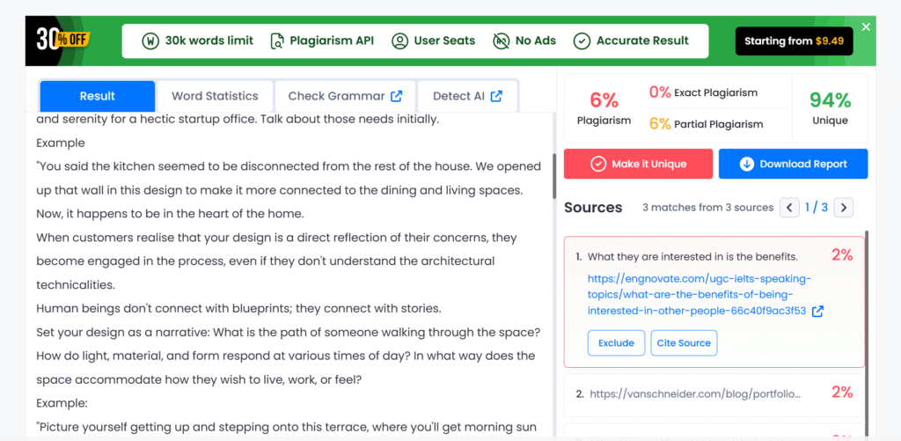This screenshot has width=901, height=441.
Task: Click the 2% score of source 1
Action: click(842, 255)
